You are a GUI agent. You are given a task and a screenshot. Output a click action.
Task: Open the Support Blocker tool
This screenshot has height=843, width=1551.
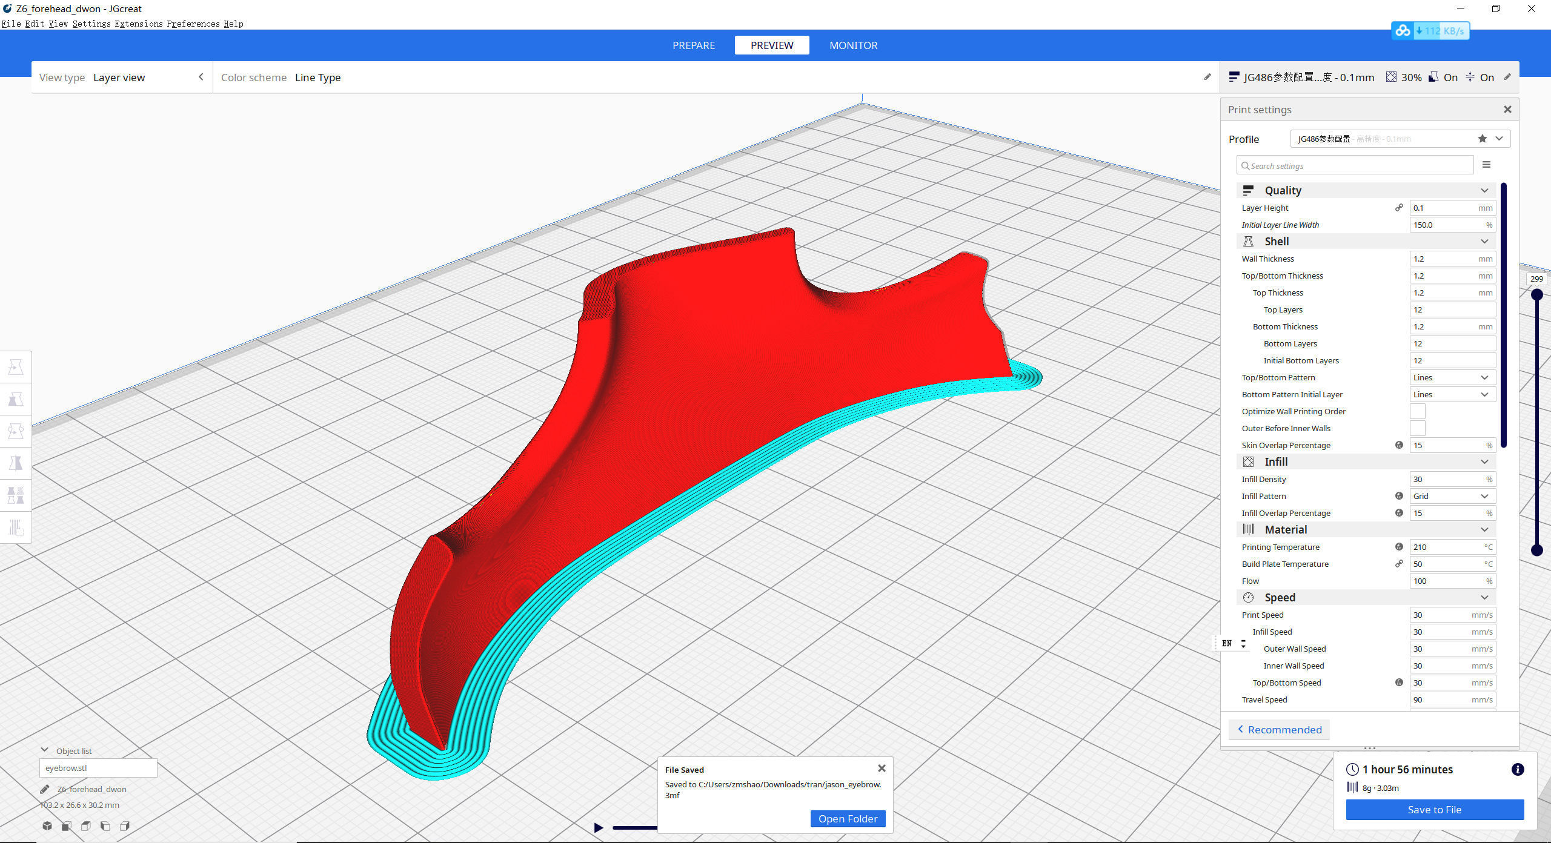(x=16, y=527)
